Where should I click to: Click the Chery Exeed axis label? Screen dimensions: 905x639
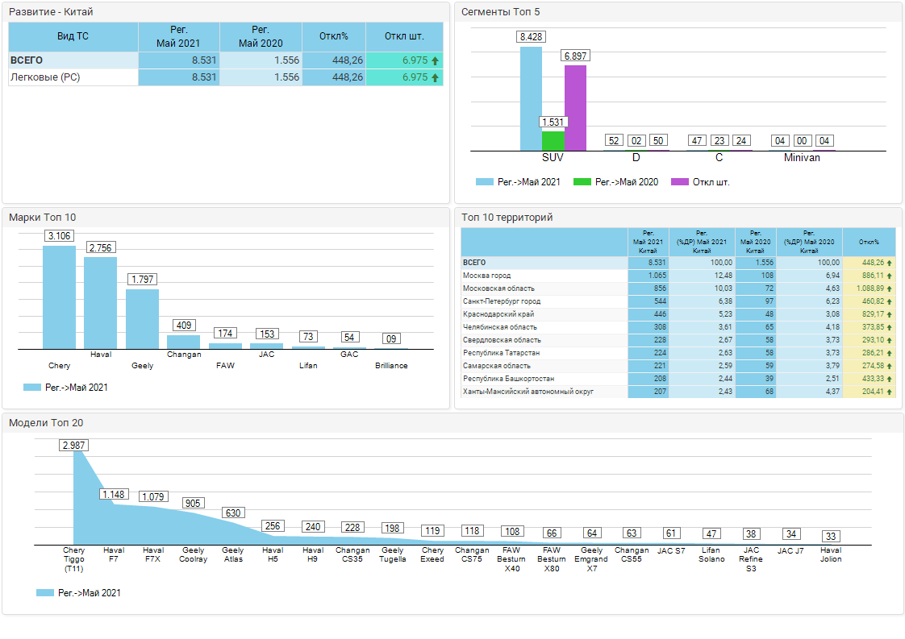pyautogui.click(x=432, y=555)
